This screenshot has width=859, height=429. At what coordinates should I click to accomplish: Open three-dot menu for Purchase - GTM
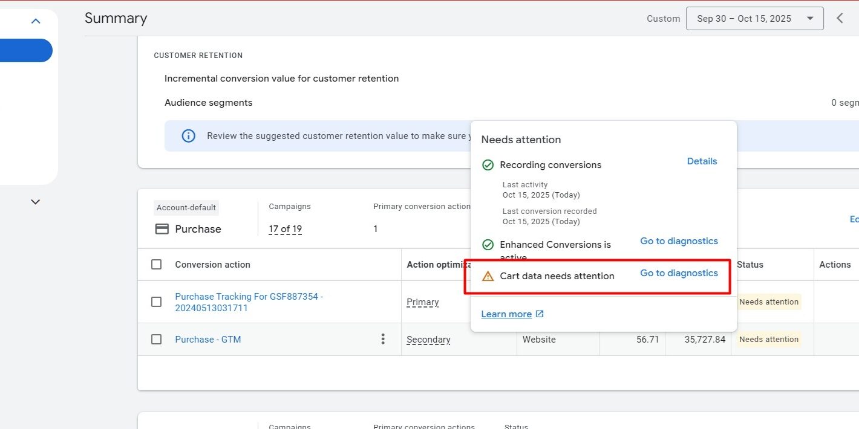pos(382,339)
